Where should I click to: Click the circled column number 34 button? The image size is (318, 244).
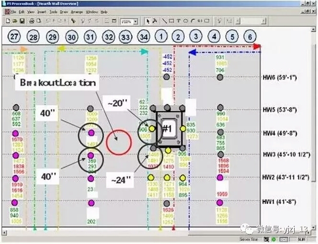(x=144, y=36)
